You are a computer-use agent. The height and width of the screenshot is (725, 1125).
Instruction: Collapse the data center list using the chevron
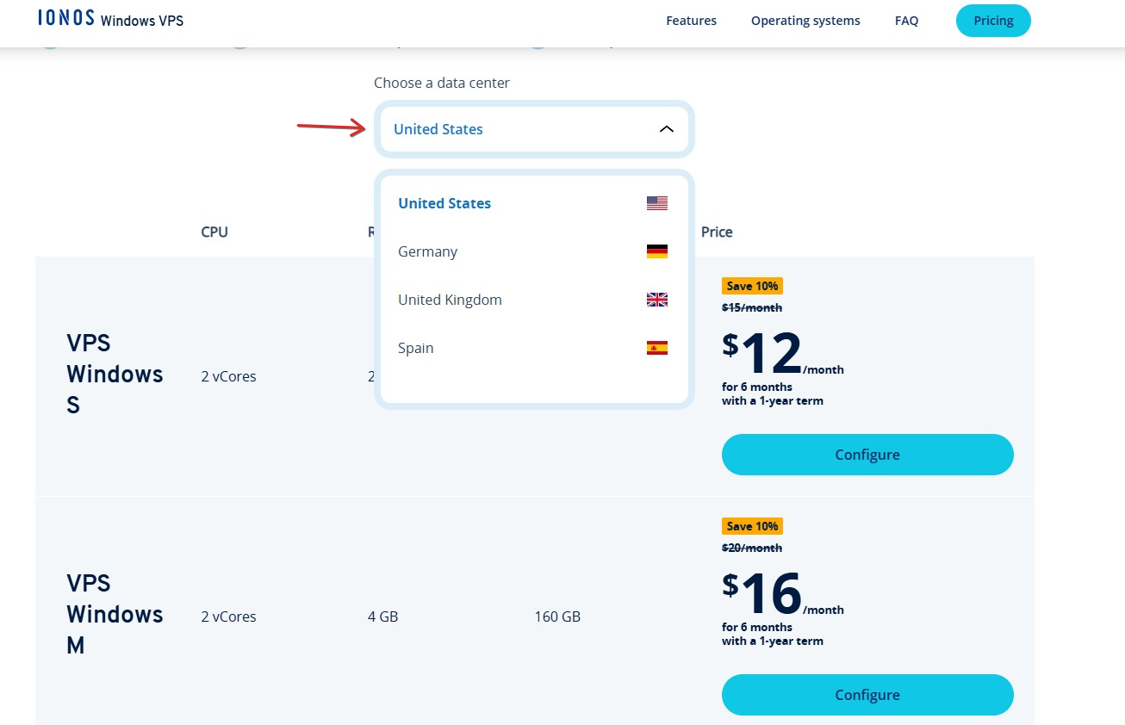coord(666,129)
